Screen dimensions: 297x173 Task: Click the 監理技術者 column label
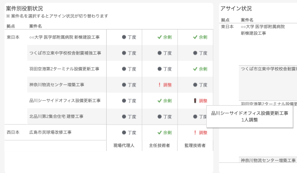tap(195, 145)
